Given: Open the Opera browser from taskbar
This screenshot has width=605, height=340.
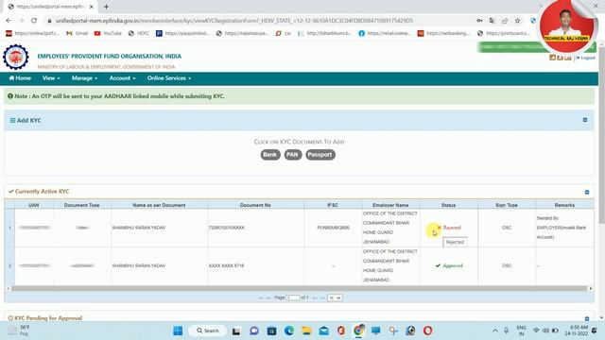Looking at the screenshot, I should point(427,331).
